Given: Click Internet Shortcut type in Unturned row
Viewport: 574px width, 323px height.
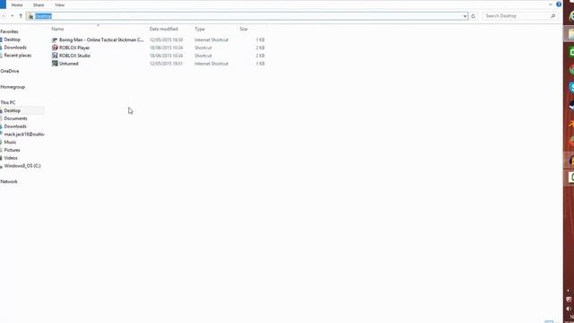Looking at the screenshot, I should (x=212, y=64).
